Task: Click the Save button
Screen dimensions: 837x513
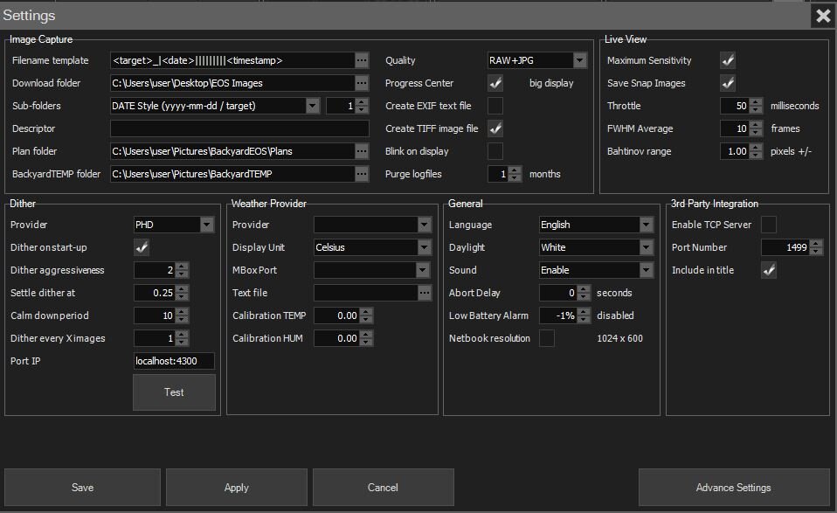Action: coord(82,488)
